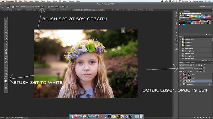
Task: Toggle lock image pixels brush icon
Action: click(x=186, y=71)
